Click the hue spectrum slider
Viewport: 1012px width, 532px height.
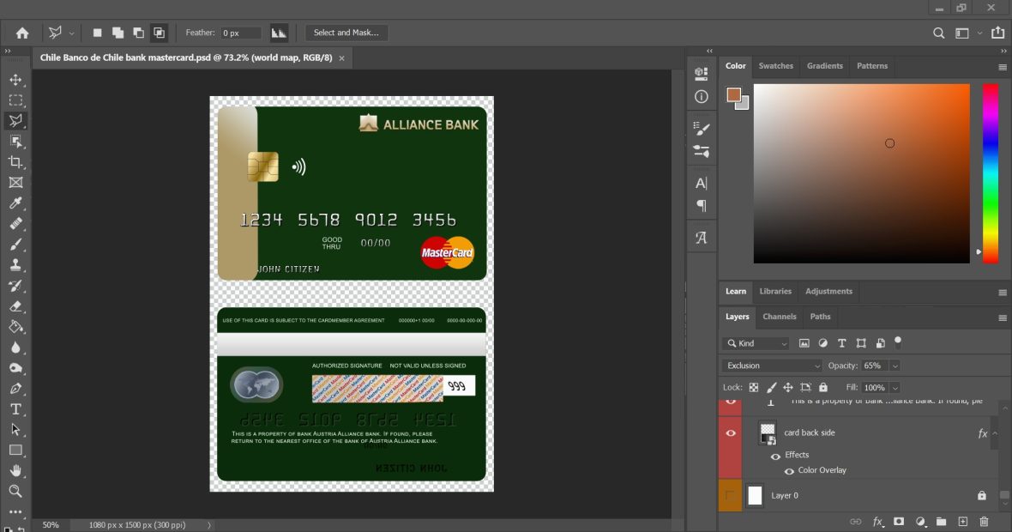point(990,173)
